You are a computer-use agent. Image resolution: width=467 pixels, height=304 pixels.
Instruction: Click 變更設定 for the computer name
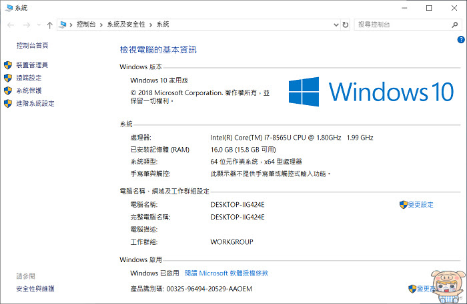pyautogui.click(x=420, y=204)
